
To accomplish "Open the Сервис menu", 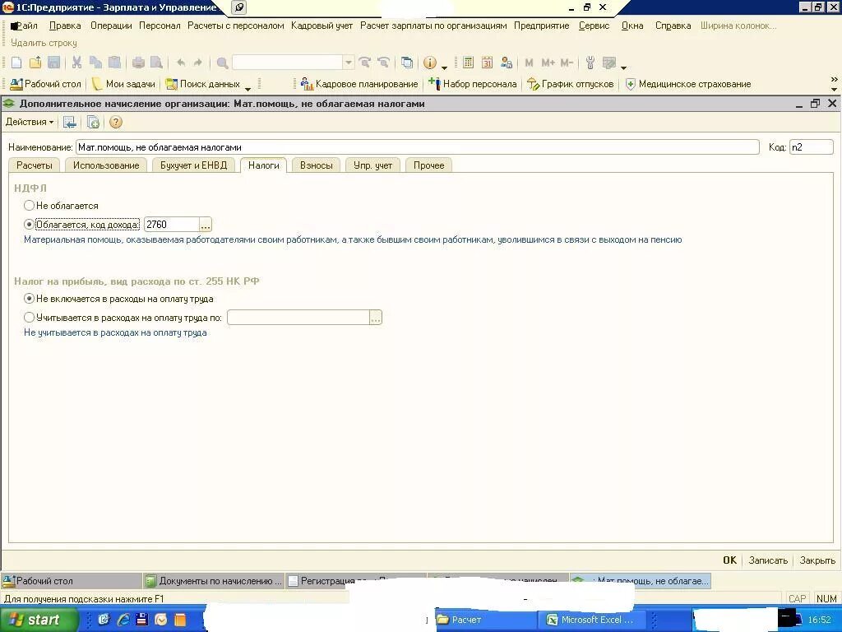I will point(594,26).
